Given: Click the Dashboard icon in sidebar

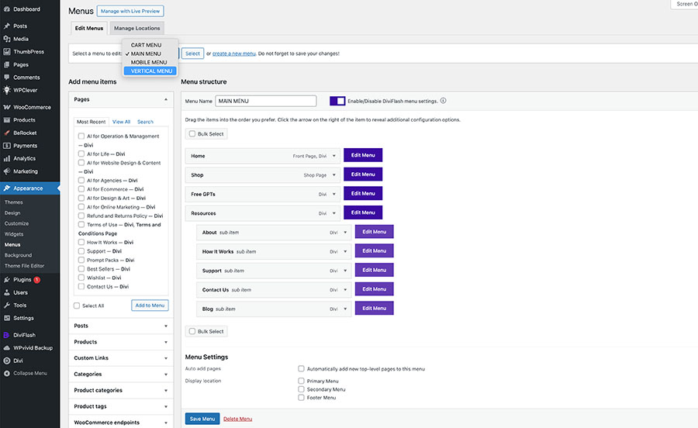Looking at the screenshot, I should click(7, 9).
